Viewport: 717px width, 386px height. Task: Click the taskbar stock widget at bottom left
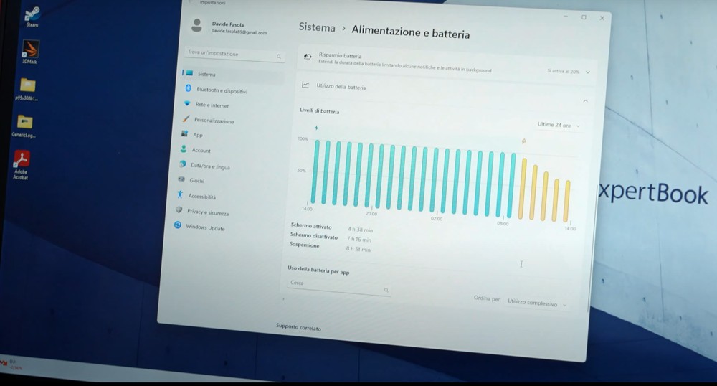pyautogui.click(x=11, y=364)
